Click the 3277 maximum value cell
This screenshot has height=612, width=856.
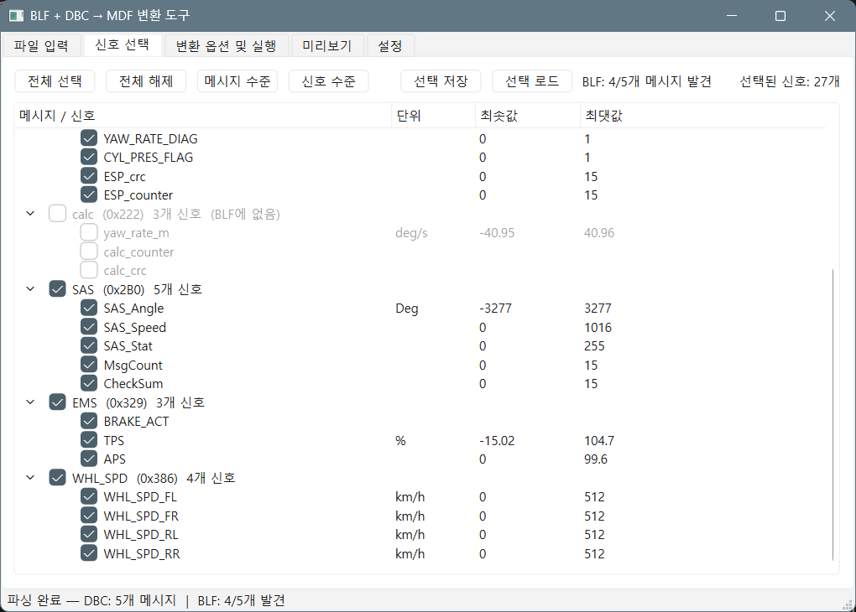coord(598,309)
